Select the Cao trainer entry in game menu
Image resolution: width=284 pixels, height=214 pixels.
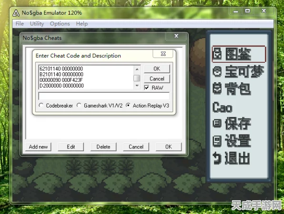[222, 107]
